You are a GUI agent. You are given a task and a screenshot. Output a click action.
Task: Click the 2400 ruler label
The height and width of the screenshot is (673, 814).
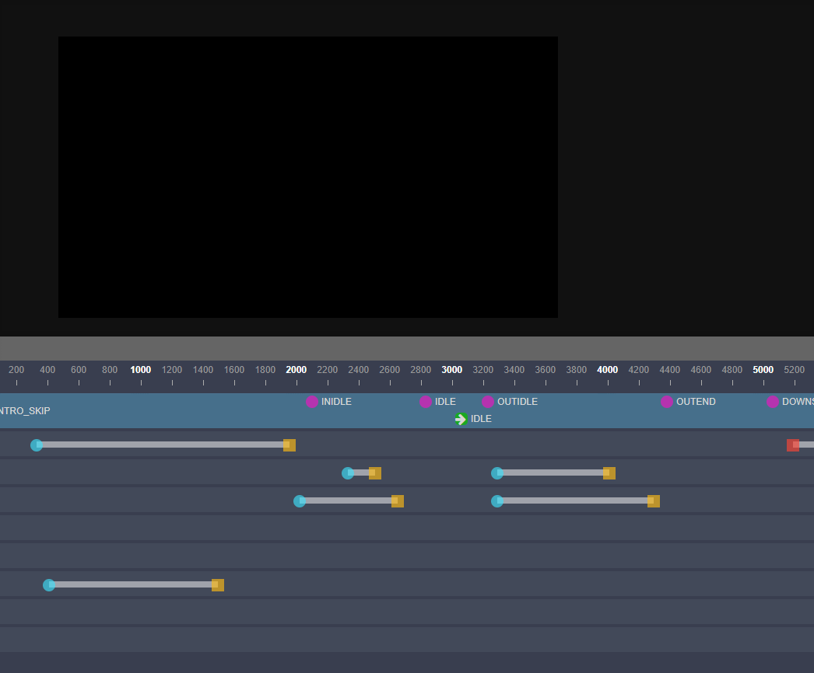tap(358, 370)
